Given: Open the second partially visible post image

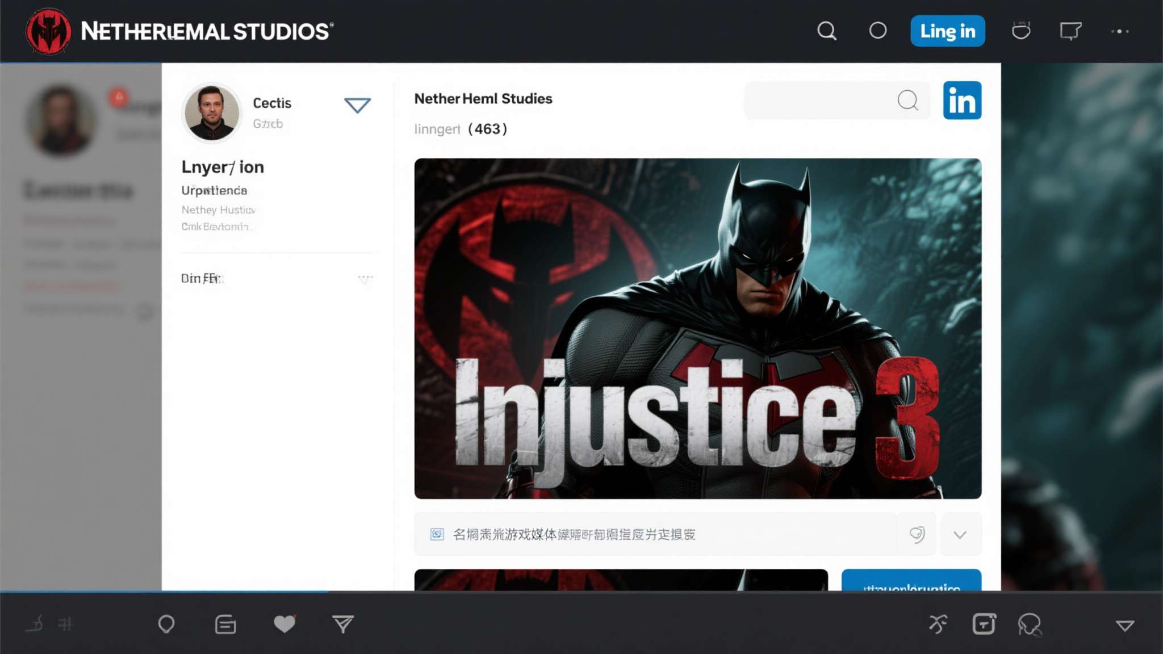Looking at the screenshot, I should click(621, 580).
